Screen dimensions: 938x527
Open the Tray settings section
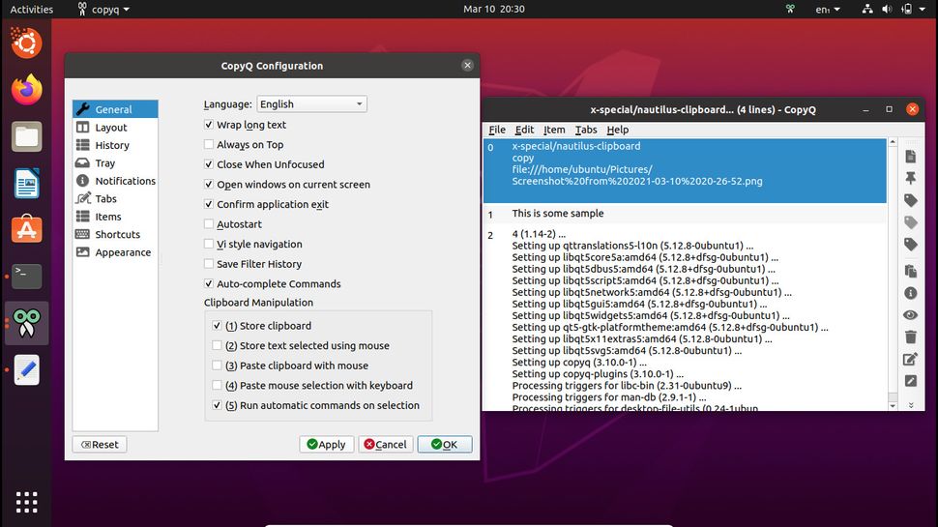click(115, 162)
